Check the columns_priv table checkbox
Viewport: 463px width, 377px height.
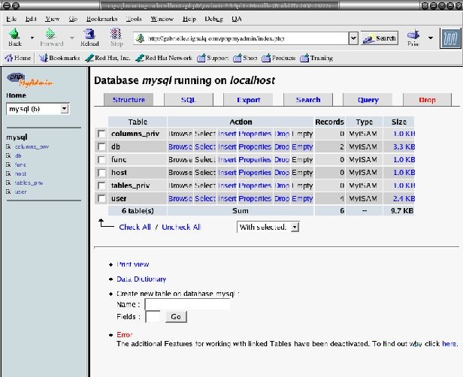[x=101, y=134]
